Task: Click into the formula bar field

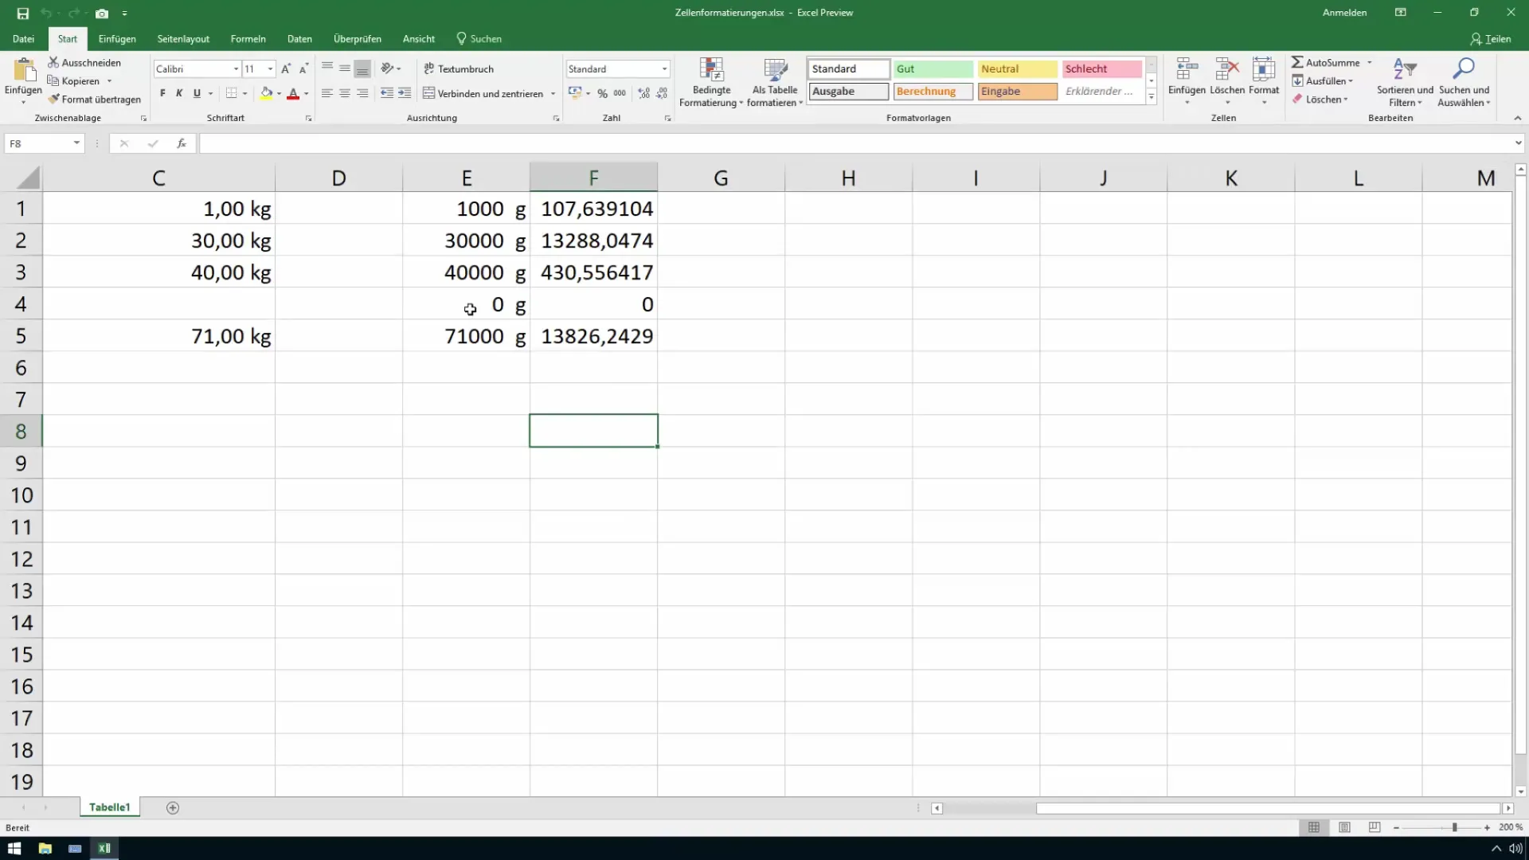Action: coord(856,143)
